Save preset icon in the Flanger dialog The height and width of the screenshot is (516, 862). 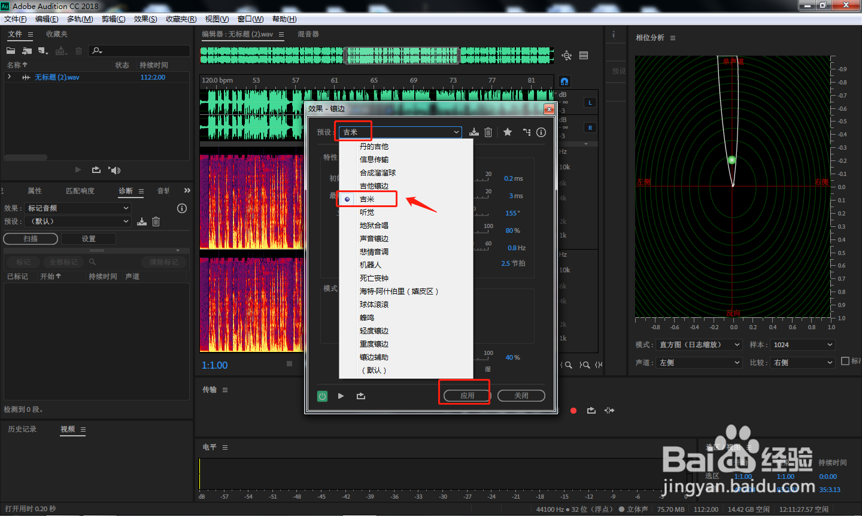[x=474, y=132]
